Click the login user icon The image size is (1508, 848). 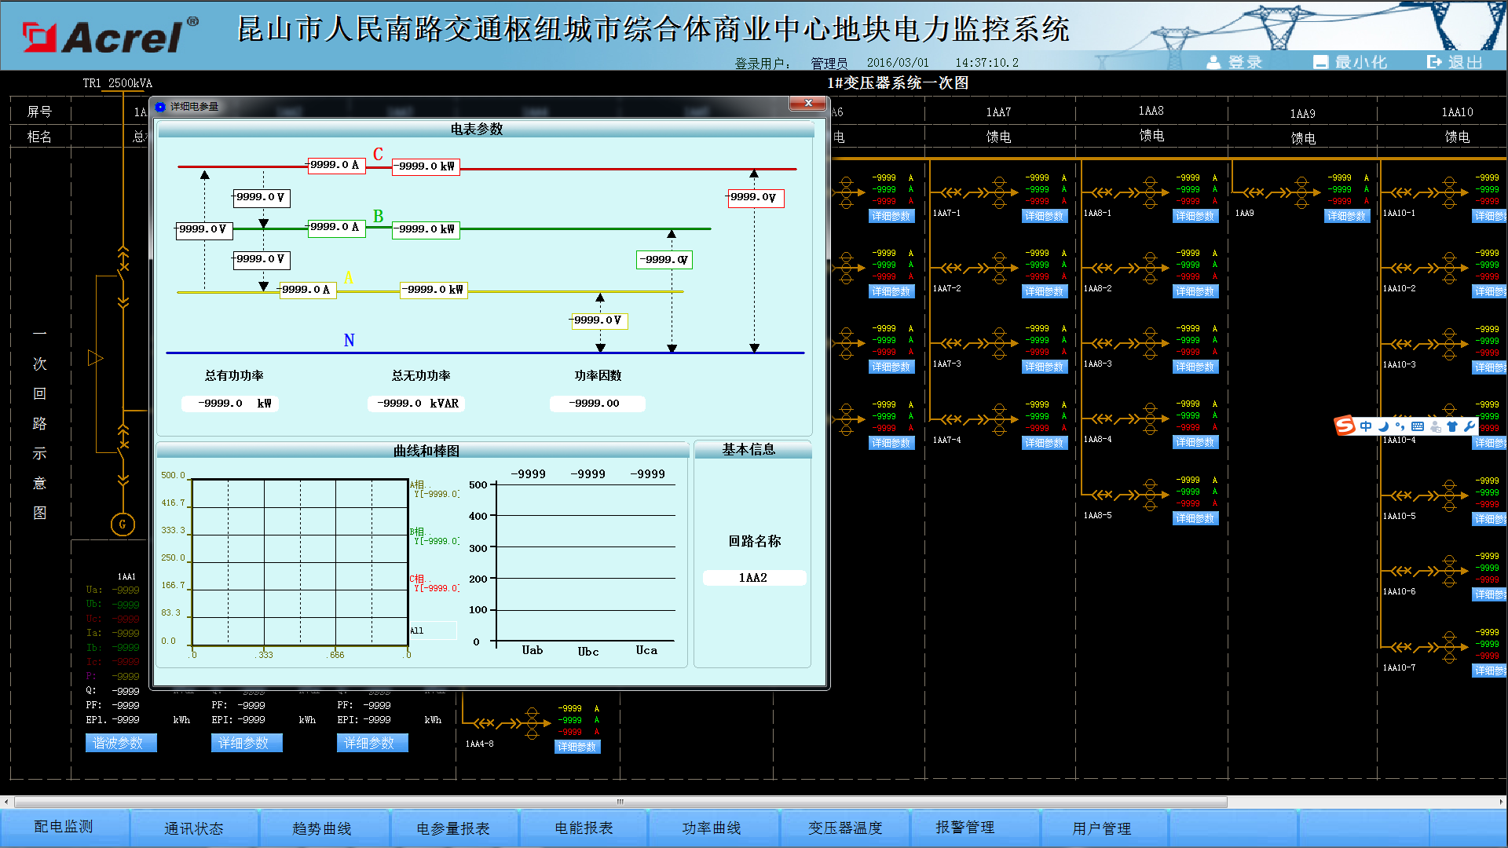[x=1213, y=62]
